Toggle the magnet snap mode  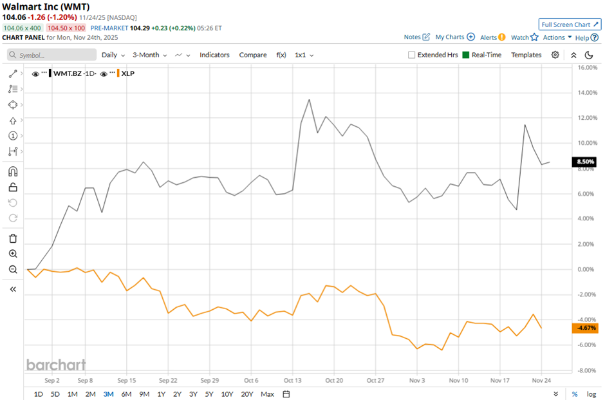point(13,171)
